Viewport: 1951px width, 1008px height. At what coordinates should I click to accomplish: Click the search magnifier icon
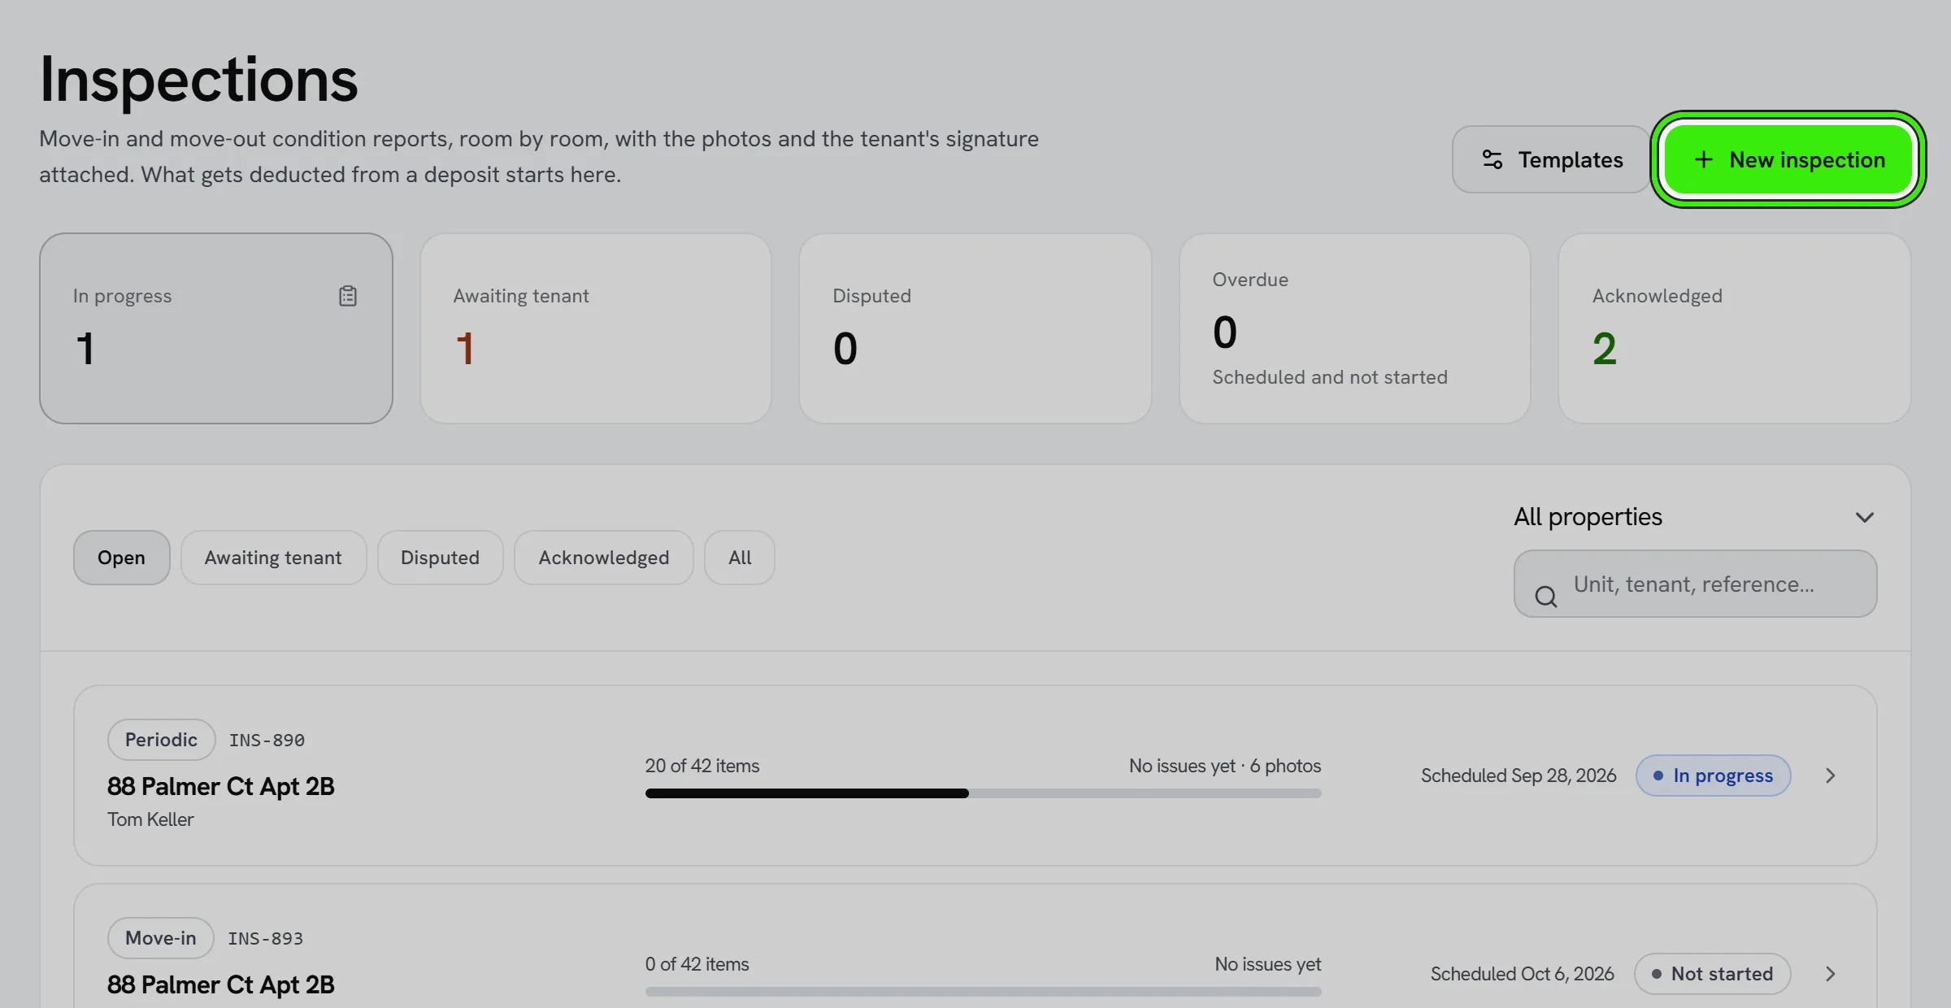tap(1545, 597)
